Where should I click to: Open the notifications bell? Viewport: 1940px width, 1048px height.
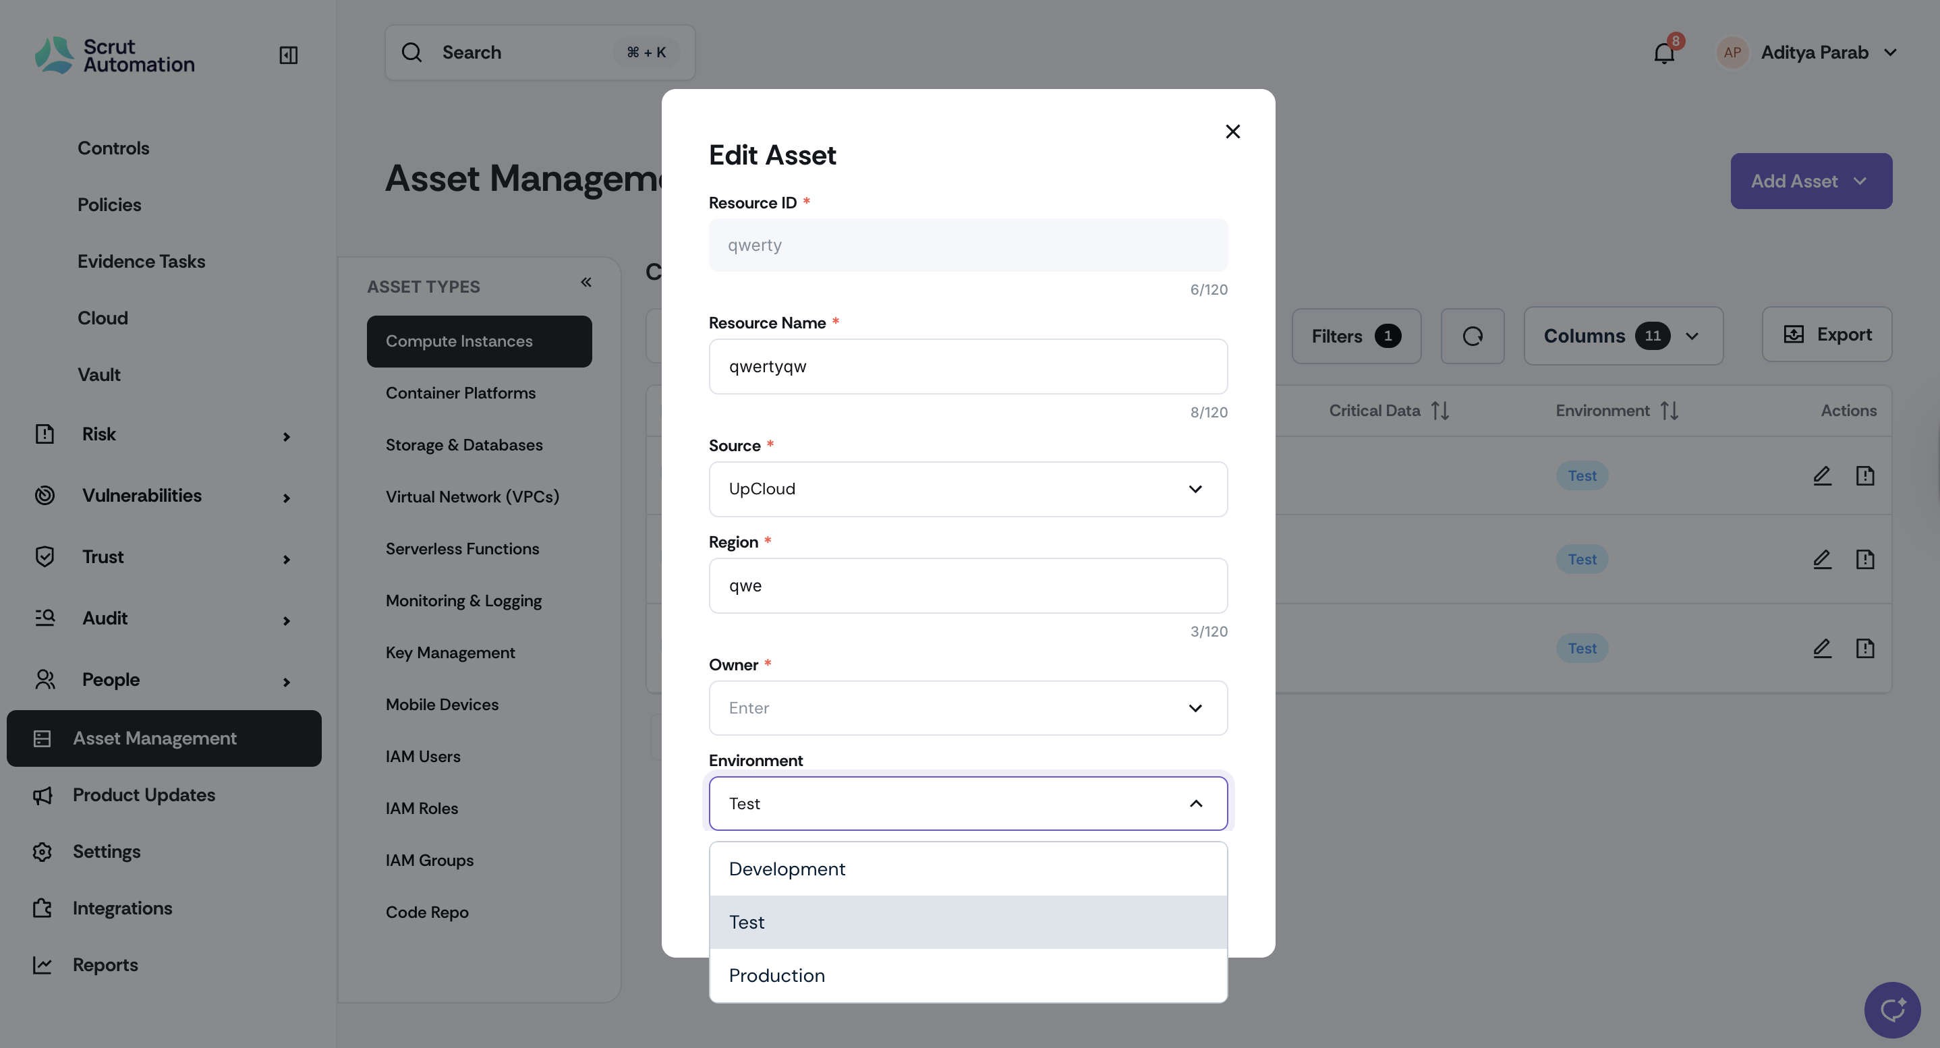click(1663, 53)
